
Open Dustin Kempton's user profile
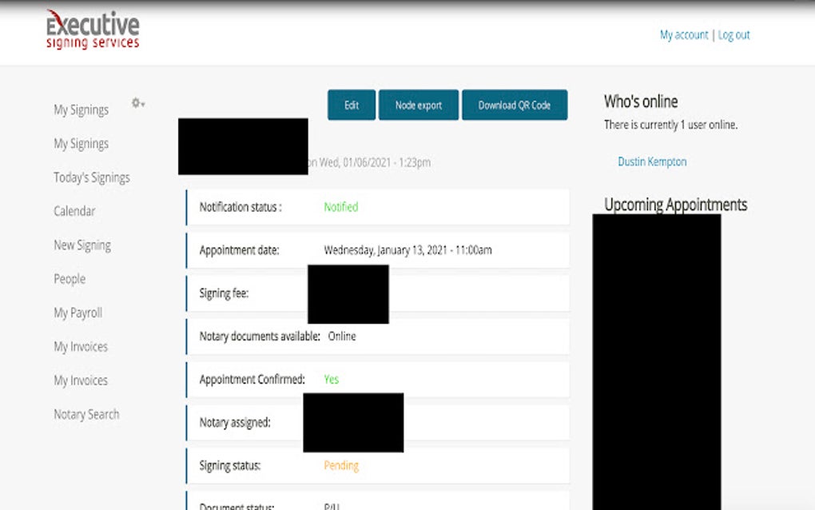[652, 161]
